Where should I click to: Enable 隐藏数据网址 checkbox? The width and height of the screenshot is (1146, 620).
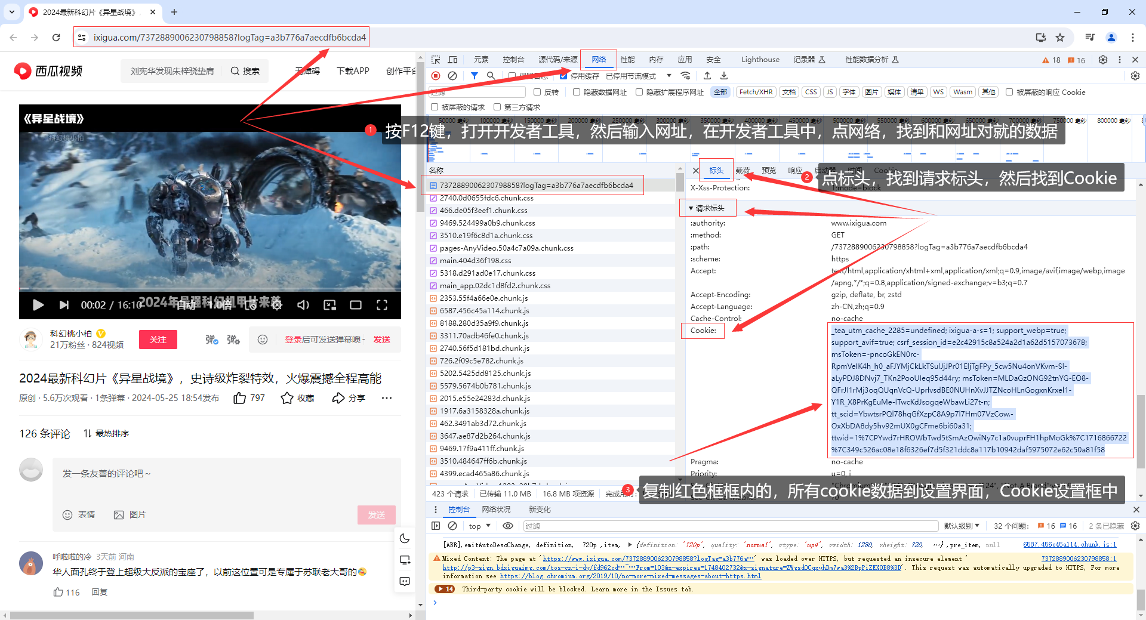[577, 92]
